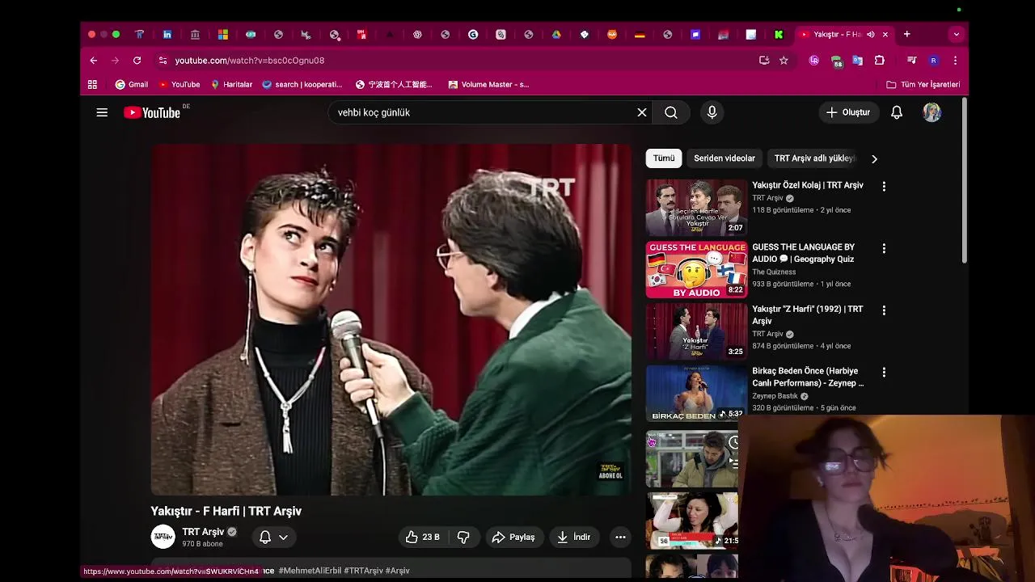This screenshot has height=582, width=1035.
Task: Like the video with 23 B
Action: point(423,537)
